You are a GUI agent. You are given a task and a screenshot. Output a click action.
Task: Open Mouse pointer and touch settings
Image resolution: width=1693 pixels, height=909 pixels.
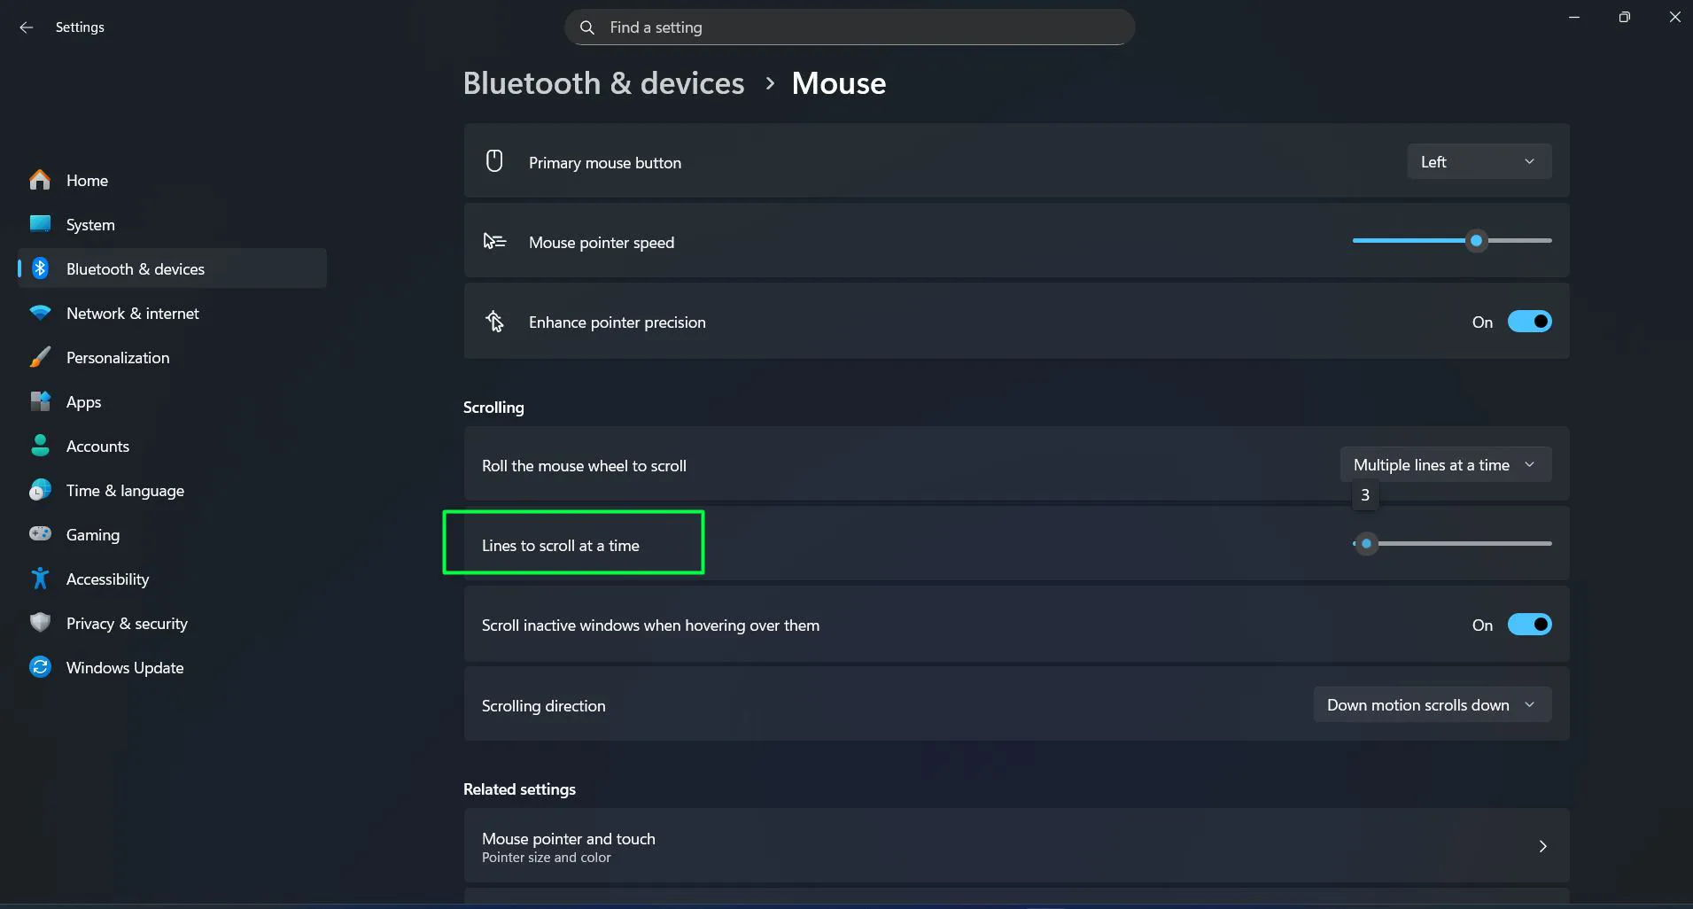(x=1013, y=845)
